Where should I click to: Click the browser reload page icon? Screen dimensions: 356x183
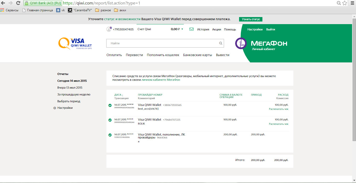point(18,3)
